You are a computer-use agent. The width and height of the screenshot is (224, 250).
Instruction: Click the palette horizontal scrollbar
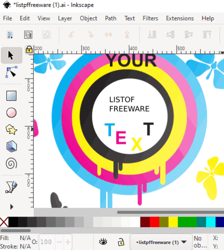coord(15,231)
